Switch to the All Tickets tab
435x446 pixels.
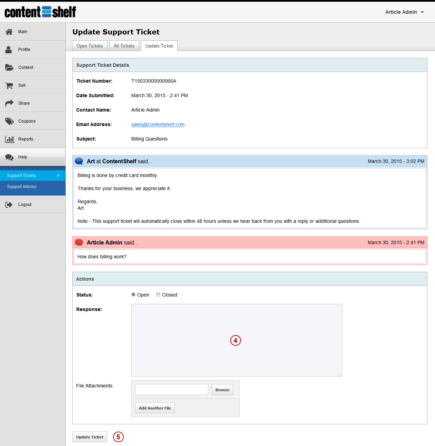pos(124,46)
